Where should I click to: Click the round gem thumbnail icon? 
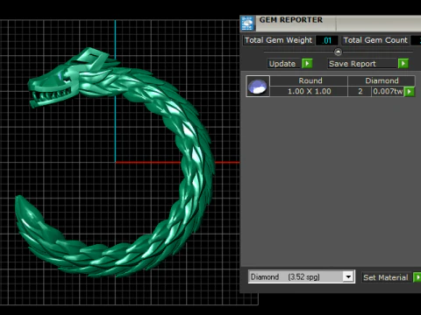(258, 86)
